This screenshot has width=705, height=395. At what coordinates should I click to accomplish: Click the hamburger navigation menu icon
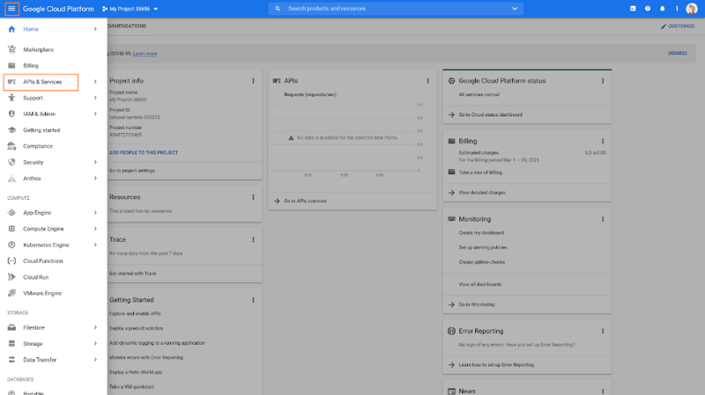tap(11, 9)
